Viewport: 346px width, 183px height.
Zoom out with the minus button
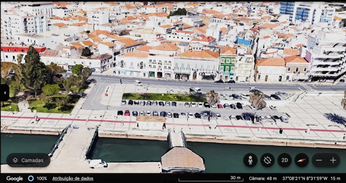point(319,160)
